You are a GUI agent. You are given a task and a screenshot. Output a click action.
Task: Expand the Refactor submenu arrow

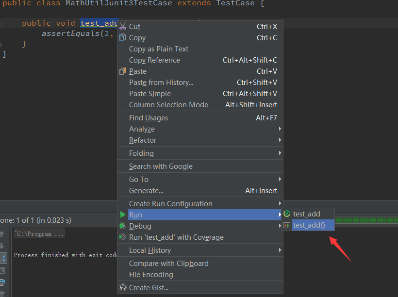click(x=280, y=140)
